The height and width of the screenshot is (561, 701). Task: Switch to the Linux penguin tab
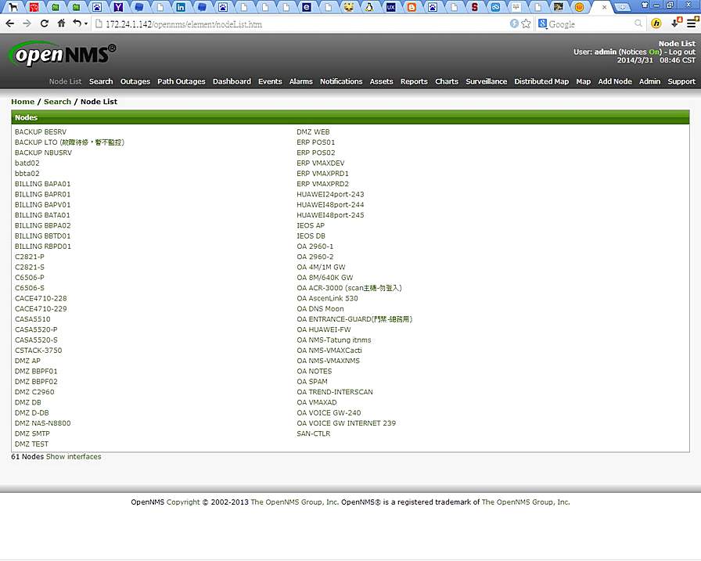[369, 7]
